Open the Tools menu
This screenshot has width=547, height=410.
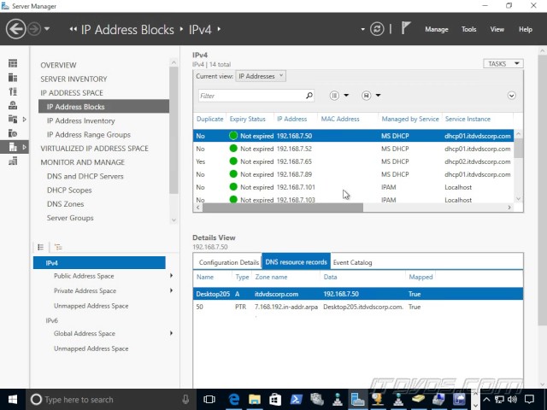468,29
